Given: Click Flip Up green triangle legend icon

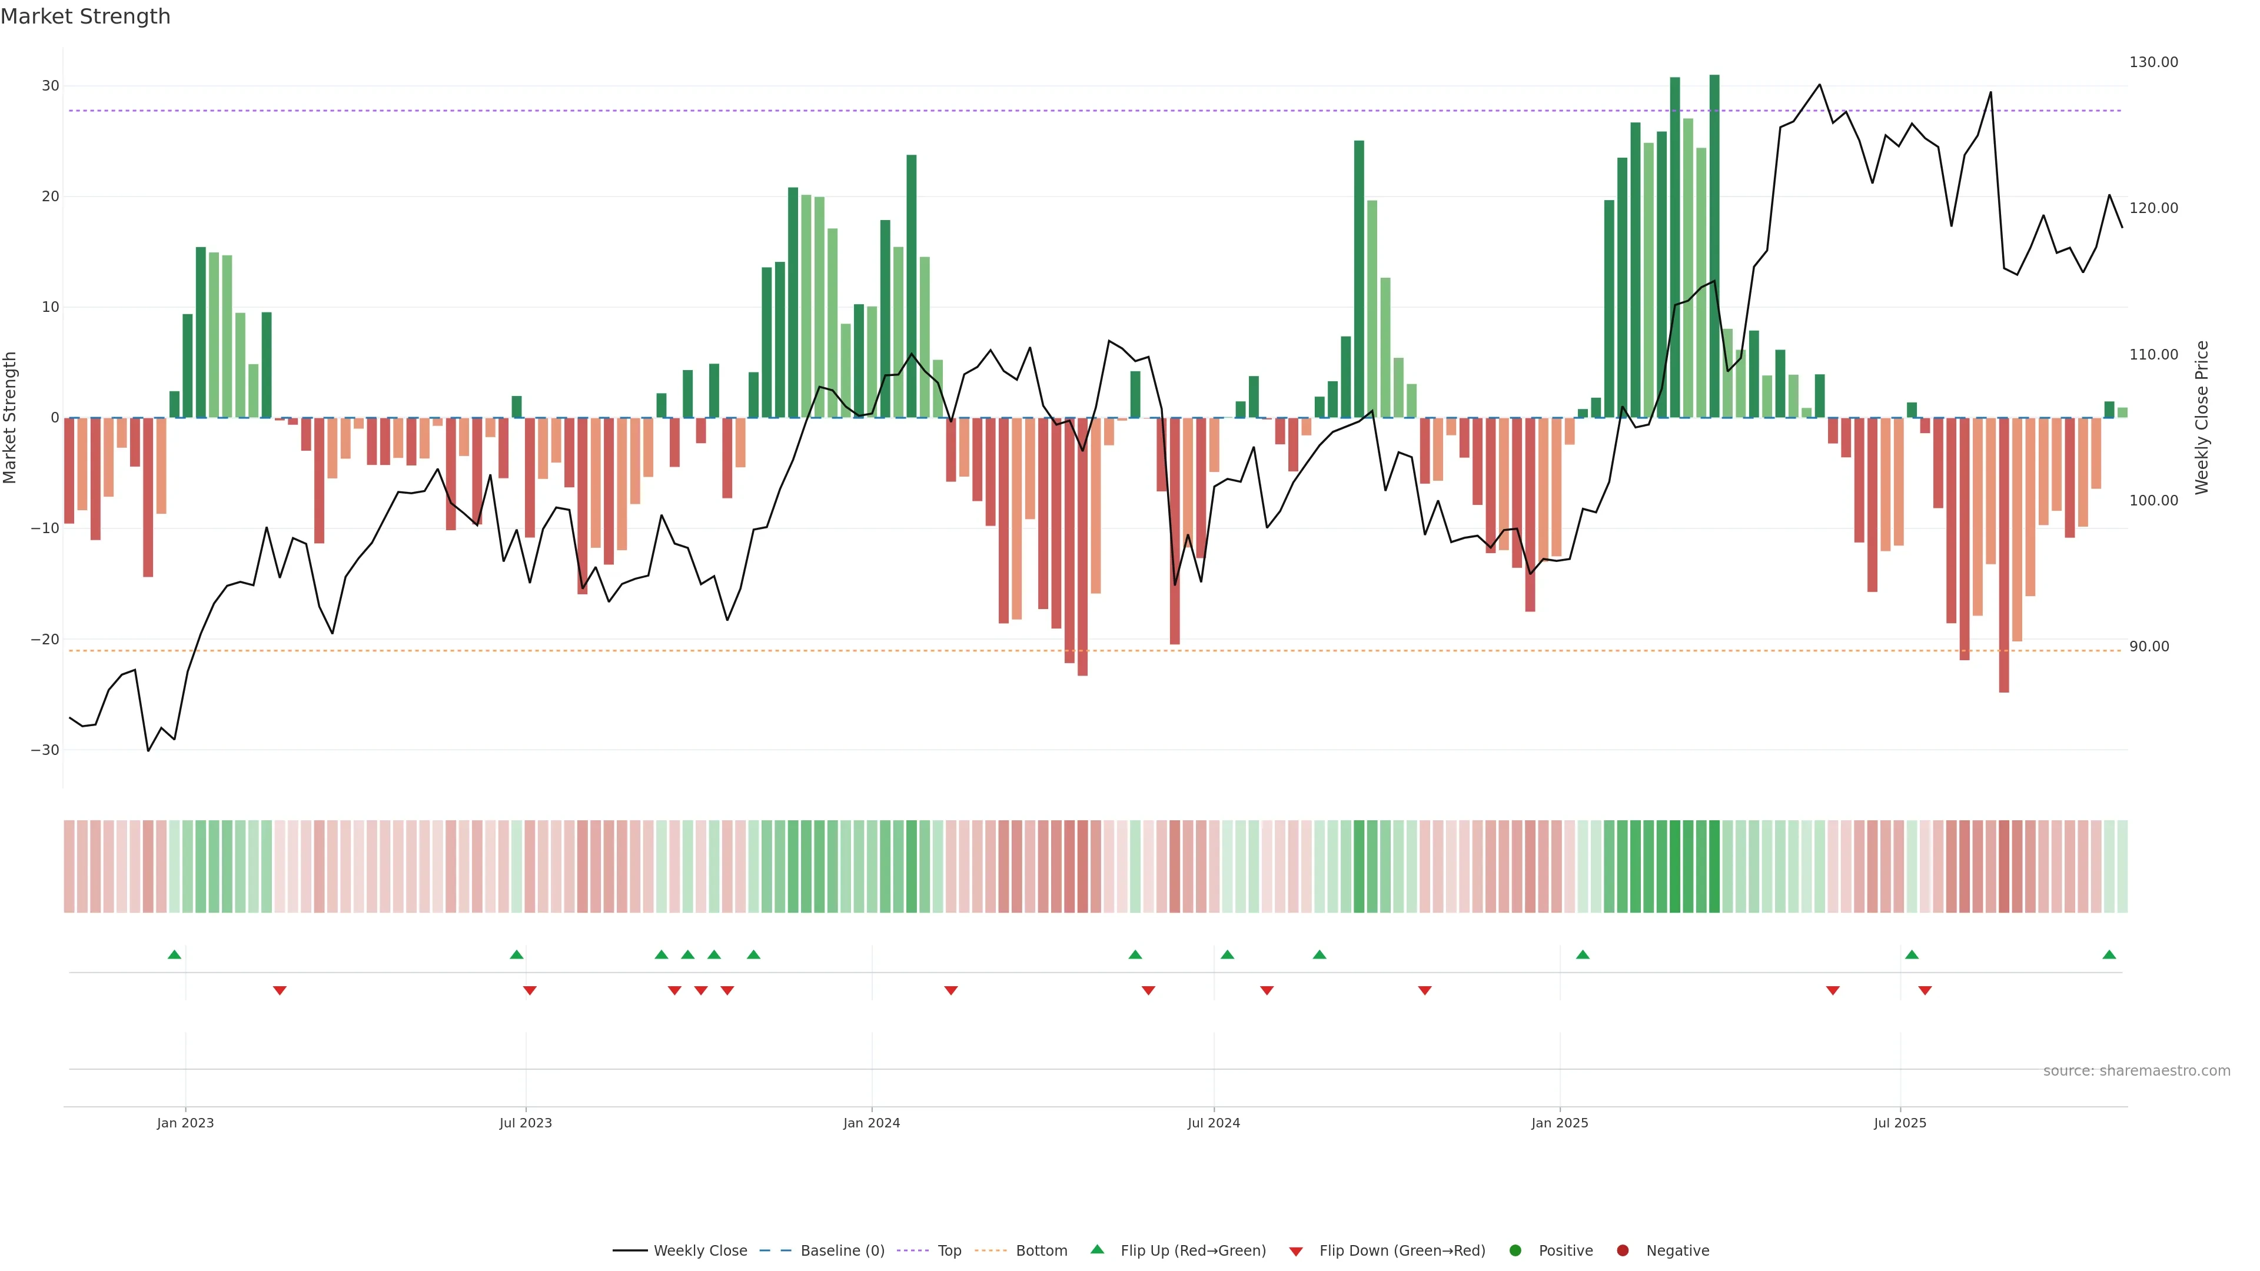Looking at the screenshot, I should click(1096, 1249).
